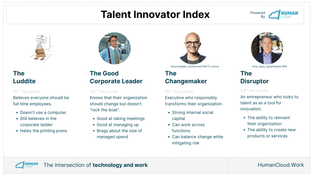Screen dimensions: 313x176
Task: Click Andy Jassy's circular photo
Action: pyautogui.click(x=267, y=48)
